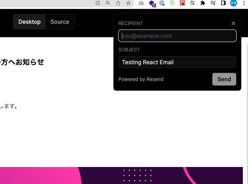Click the share page icon
This screenshot has width=248, height=184.
click(118, 3)
